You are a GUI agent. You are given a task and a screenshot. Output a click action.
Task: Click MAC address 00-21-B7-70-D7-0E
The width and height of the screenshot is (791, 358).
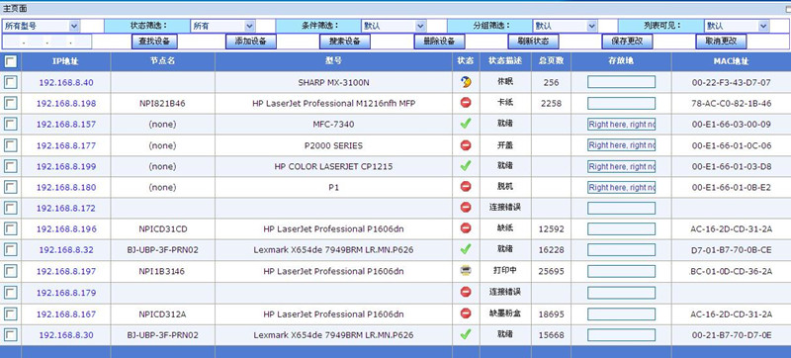732,335
